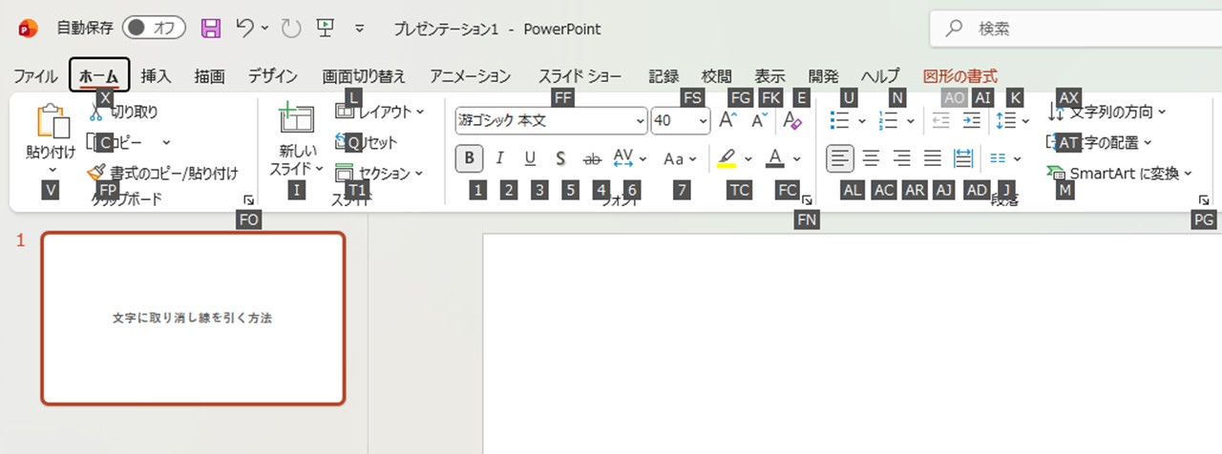Justify text in paragraph group
Screen dimensions: 1222x454
933,158
